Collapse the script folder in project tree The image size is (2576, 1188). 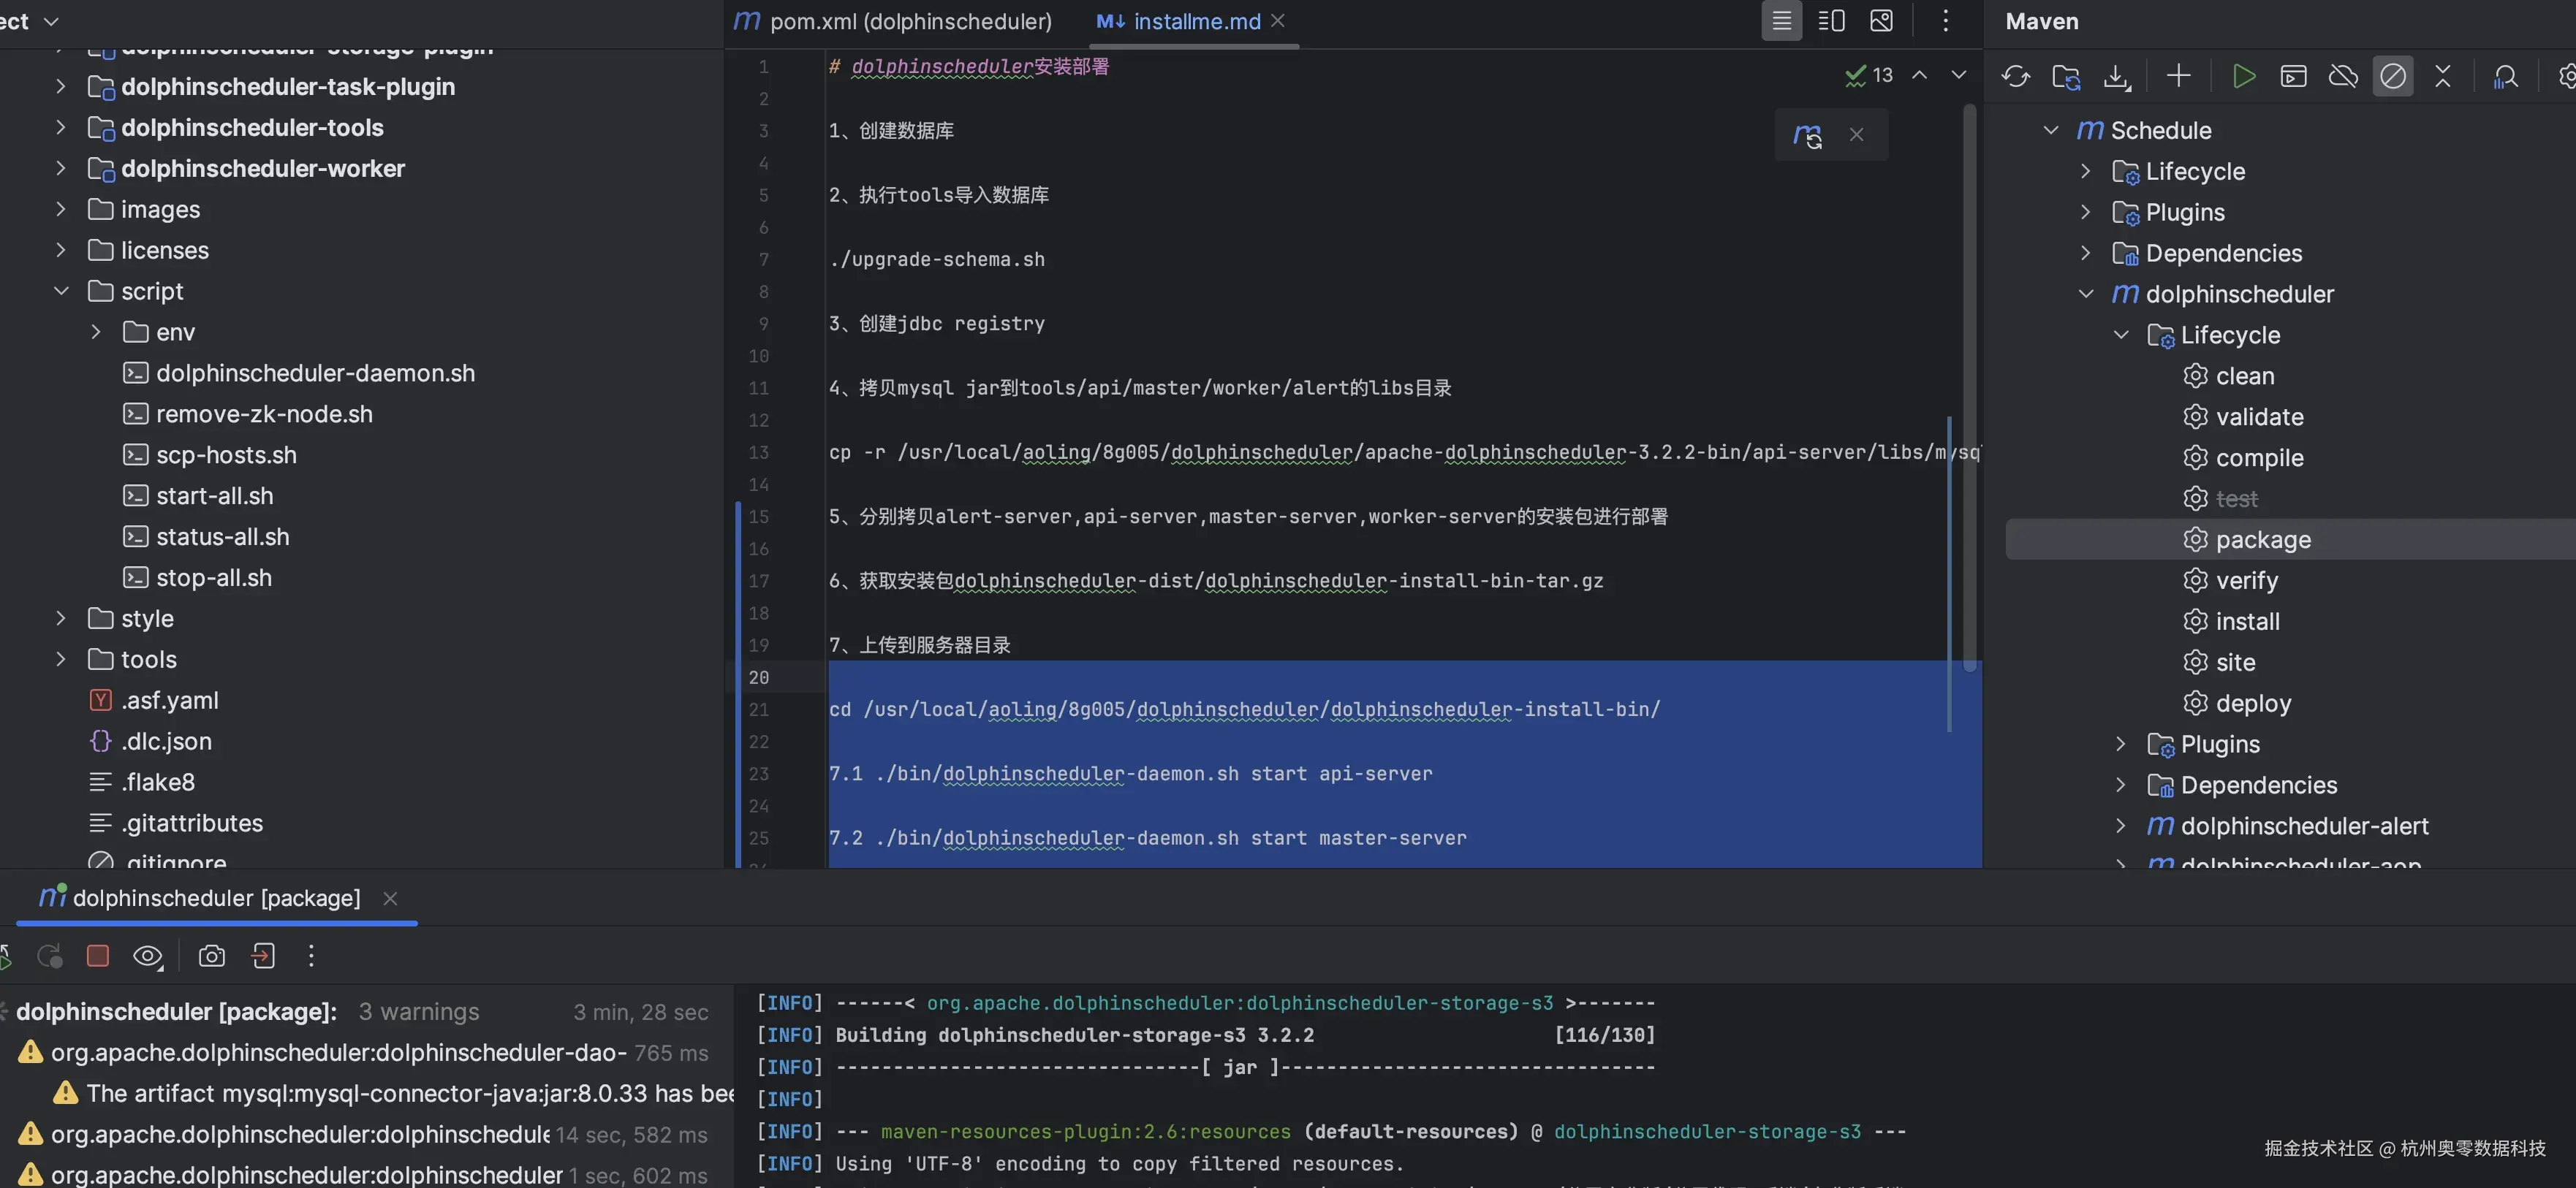pos(61,290)
